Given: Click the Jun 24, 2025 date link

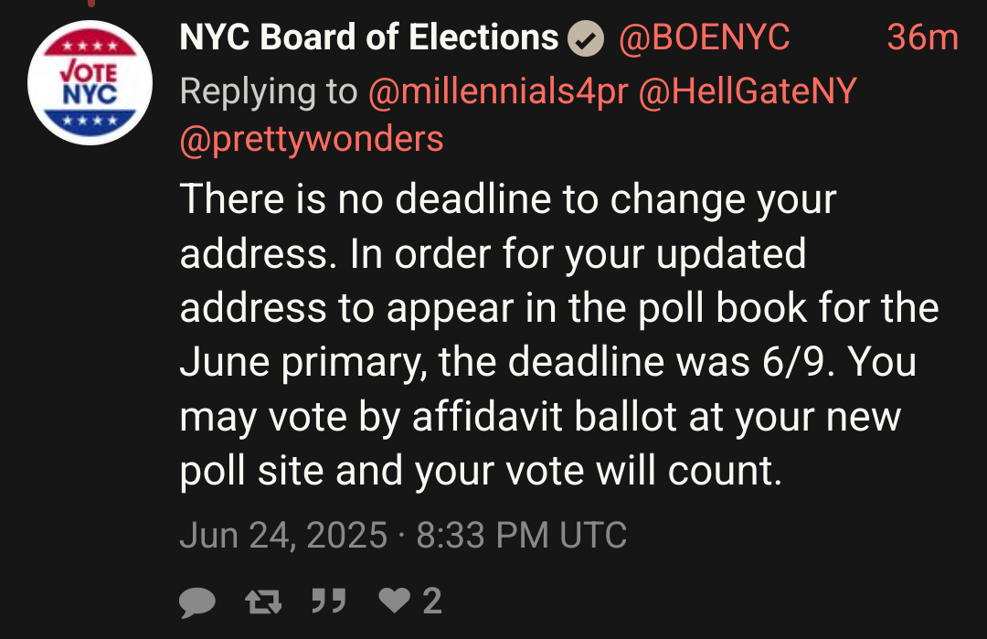Looking at the screenshot, I should click(283, 535).
